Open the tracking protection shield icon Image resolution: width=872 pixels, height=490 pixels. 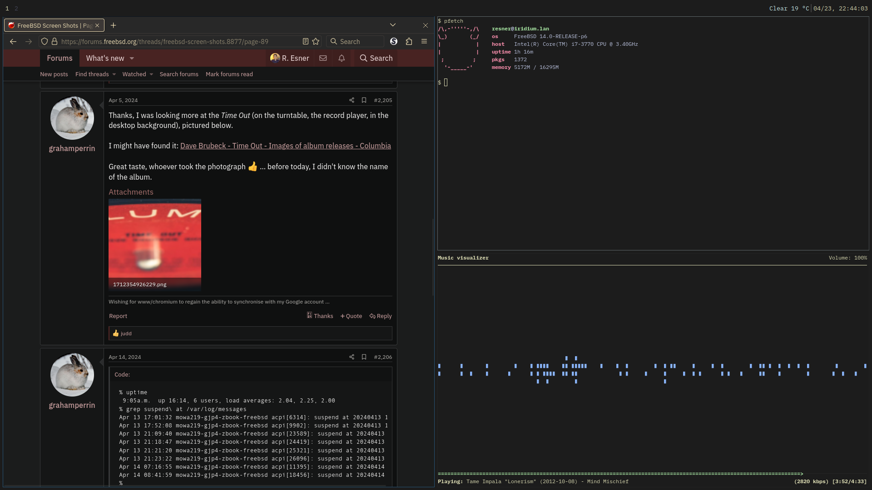click(x=45, y=41)
